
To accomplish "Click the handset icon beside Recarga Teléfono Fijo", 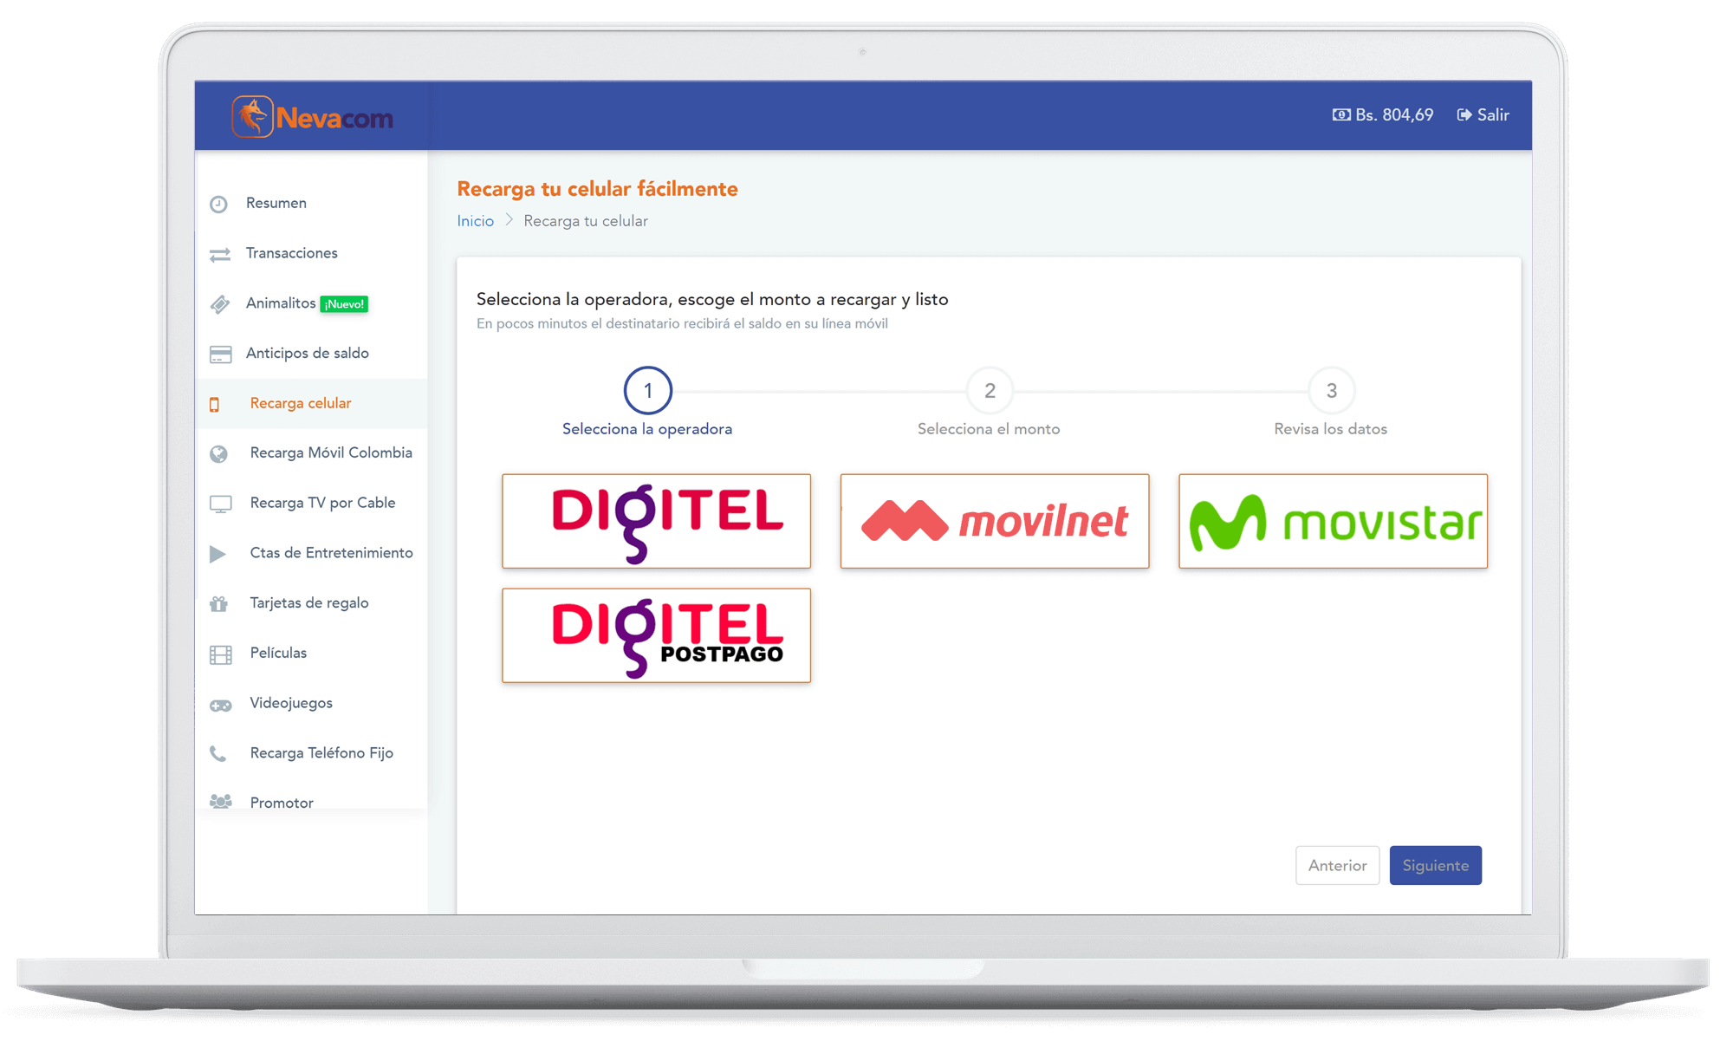I will tap(217, 753).
